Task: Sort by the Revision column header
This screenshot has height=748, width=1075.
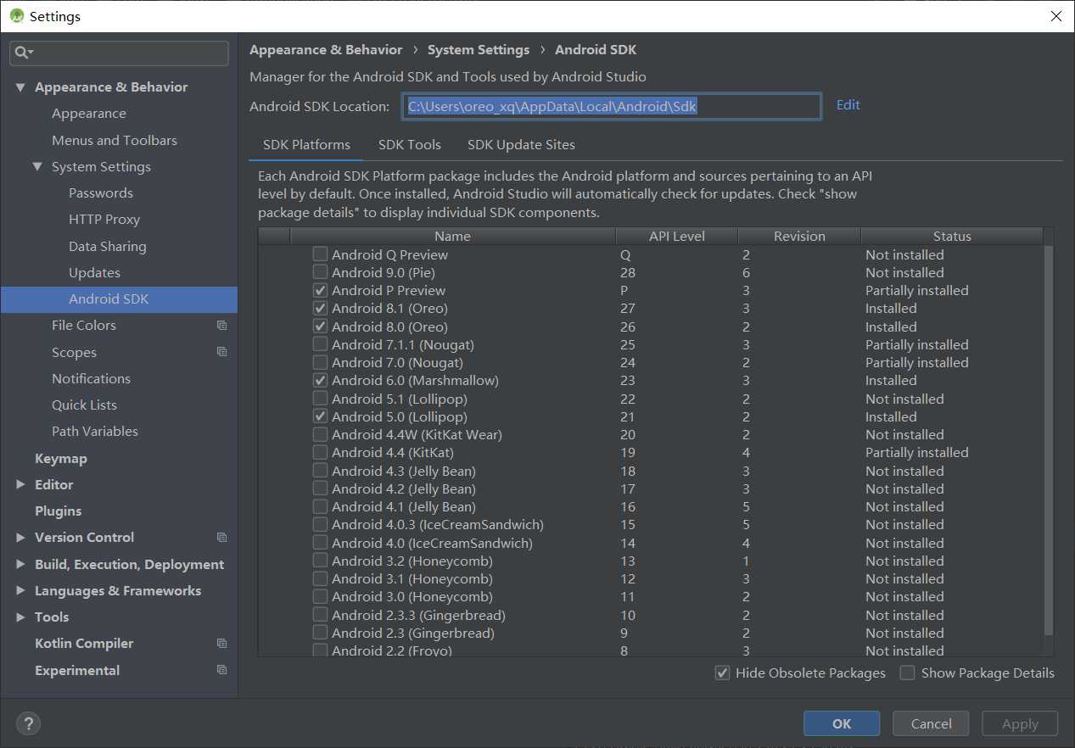Action: point(799,237)
